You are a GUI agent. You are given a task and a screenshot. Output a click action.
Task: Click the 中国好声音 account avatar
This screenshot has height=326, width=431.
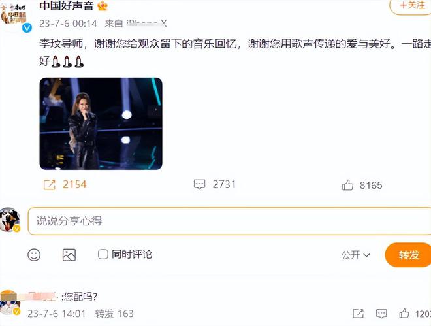pos(14,16)
